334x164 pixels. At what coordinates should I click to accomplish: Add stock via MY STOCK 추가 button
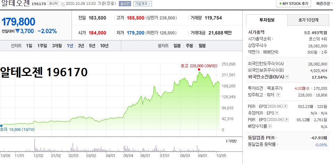(294, 3)
